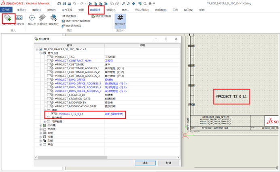280x172 pixels.
Task: Click the horizontal scrollbar thumb in dialog
Action: [x=72, y=157]
